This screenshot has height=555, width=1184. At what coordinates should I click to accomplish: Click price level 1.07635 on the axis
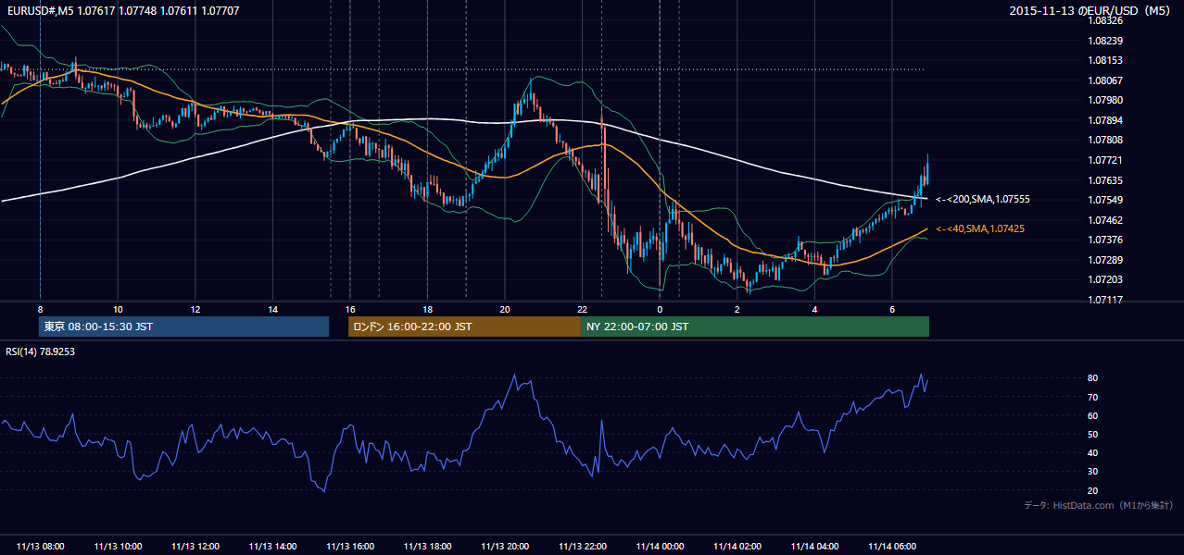[x=1107, y=180]
